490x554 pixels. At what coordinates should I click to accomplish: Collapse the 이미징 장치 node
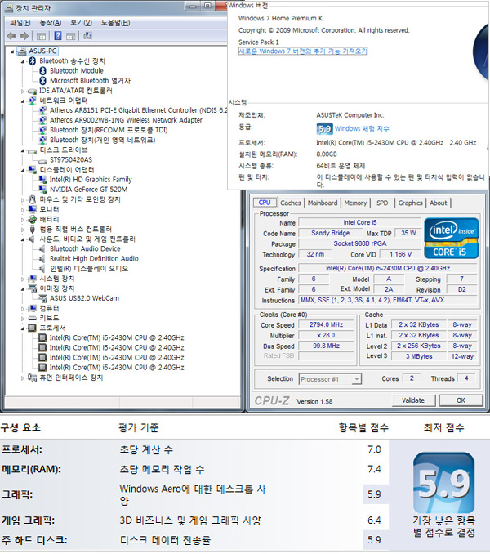(23, 289)
